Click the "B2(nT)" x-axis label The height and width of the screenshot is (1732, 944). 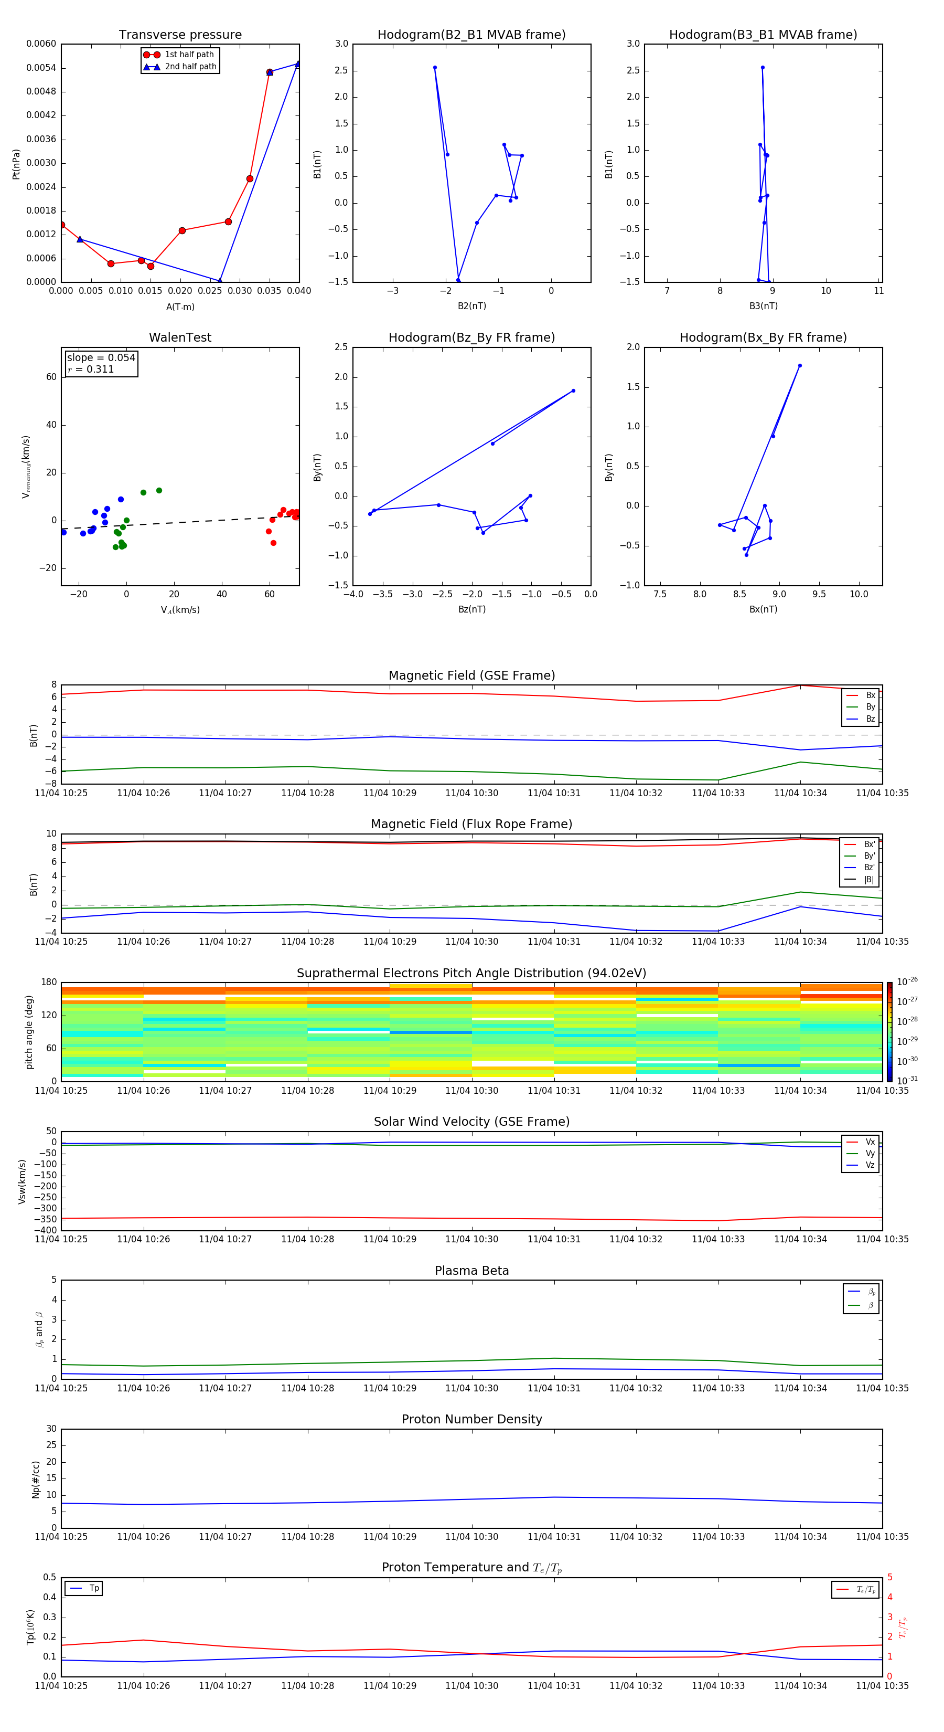(x=471, y=306)
